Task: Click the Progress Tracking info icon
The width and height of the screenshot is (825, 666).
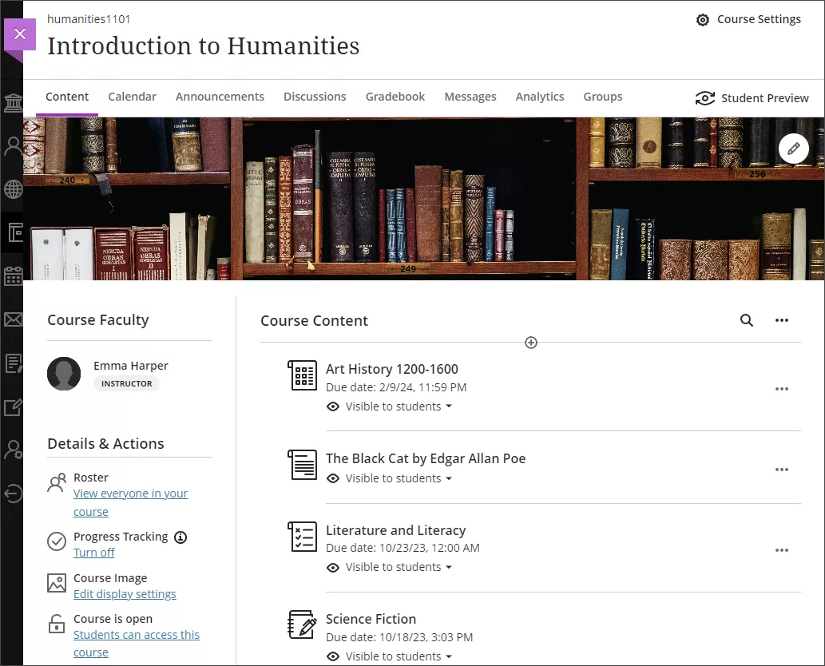Action: tap(180, 537)
